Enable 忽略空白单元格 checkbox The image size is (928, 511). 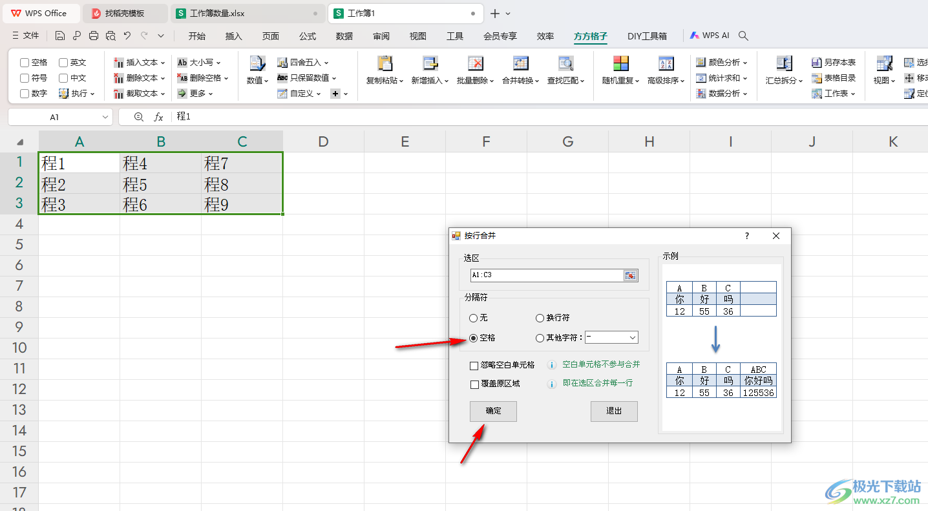tap(474, 365)
